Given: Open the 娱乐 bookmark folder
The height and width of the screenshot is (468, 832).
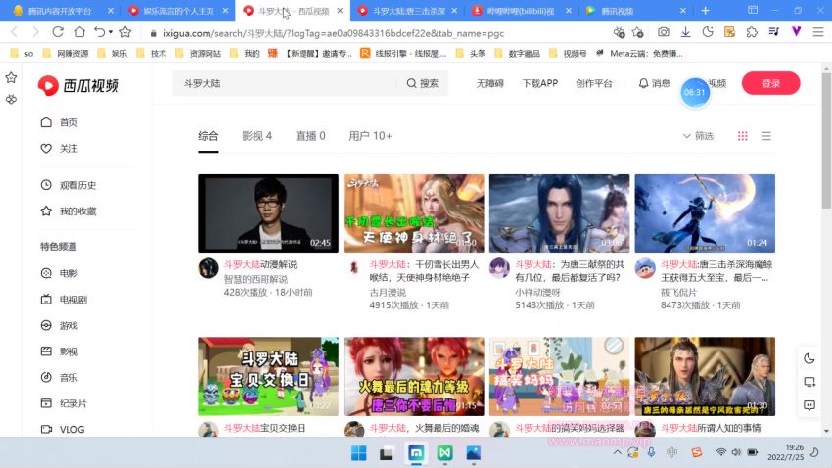Looking at the screenshot, I should (113, 53).
